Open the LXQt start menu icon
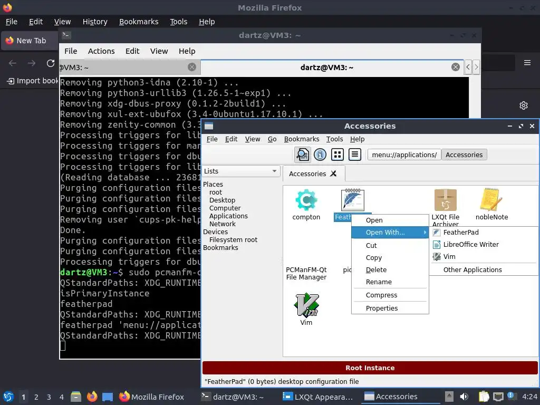Screen dimensions: 540x405 [8, 397]
